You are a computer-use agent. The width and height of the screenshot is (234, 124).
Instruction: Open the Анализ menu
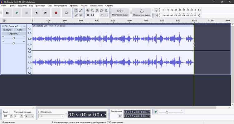coord(84,6)
